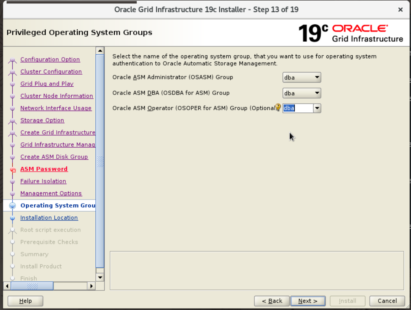The image size is (411, 310).
Task: Click the Oracle ASM Operator (OSOPER) Group label
Action: click(x=194, y=108)
